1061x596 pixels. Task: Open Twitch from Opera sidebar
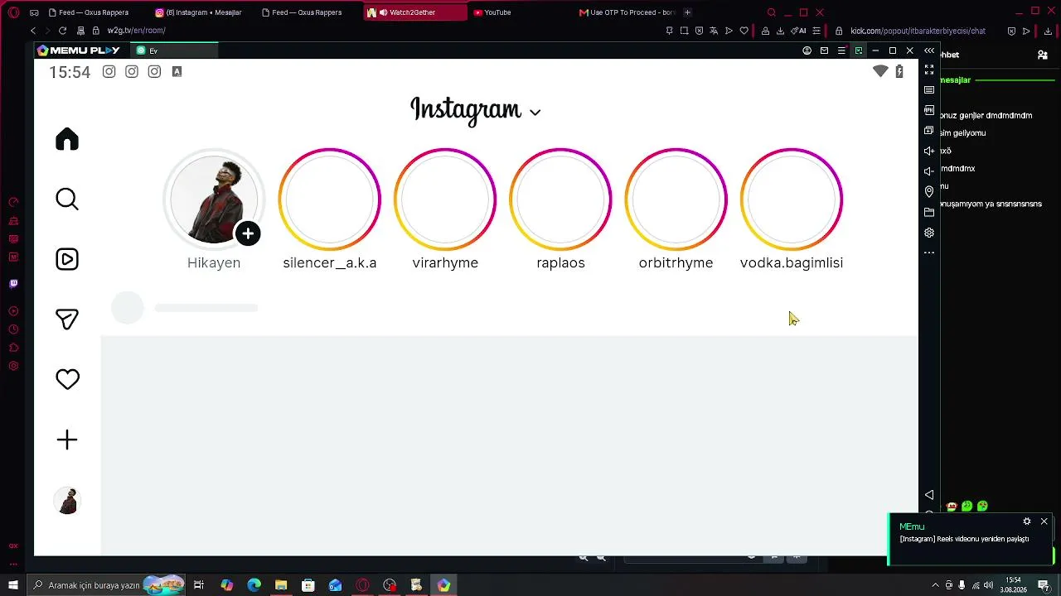click(13, 283)
